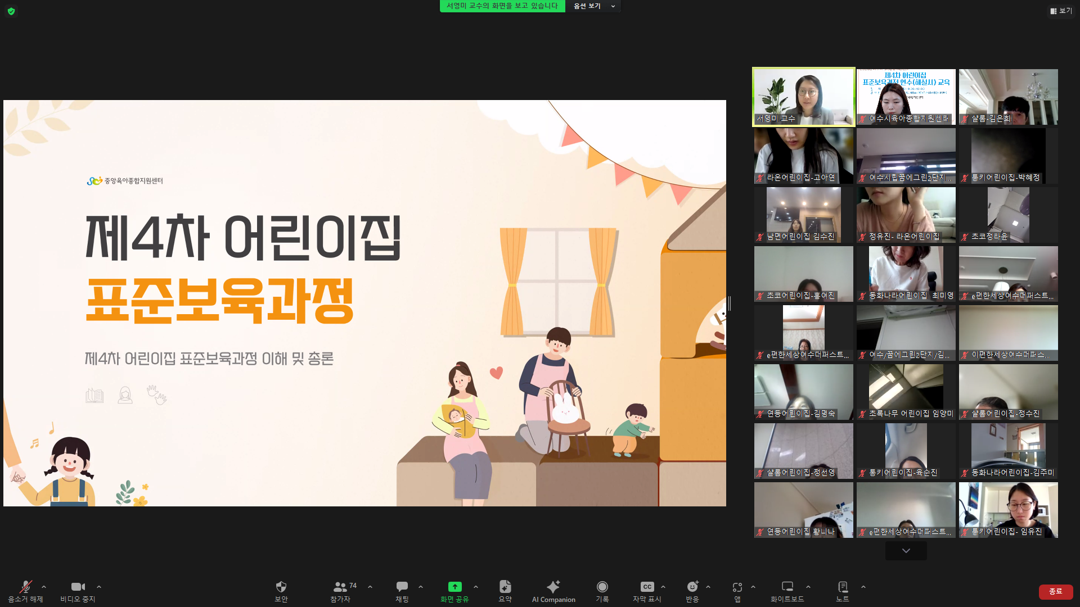This screenshot has height=607, width=1080.
Task: Click the green Share Screen (화면 공유) icon
Action: coord(454,587)
